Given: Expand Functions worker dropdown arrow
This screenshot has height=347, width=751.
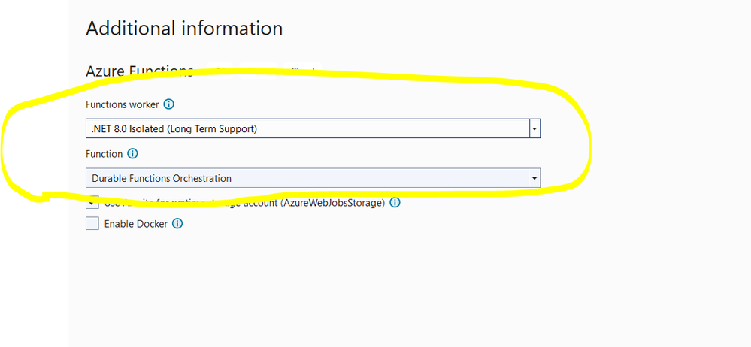Looking at the screenshot, I should (534, 129).
